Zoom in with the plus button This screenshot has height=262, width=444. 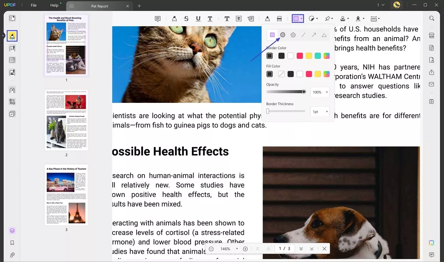(x=245, y=249)
